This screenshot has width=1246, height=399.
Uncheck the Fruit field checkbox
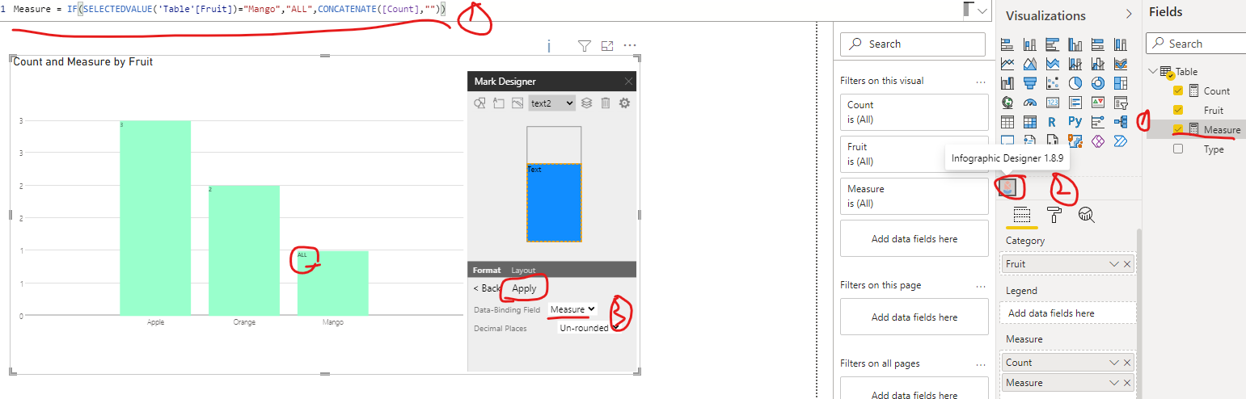coord(1178,111)
